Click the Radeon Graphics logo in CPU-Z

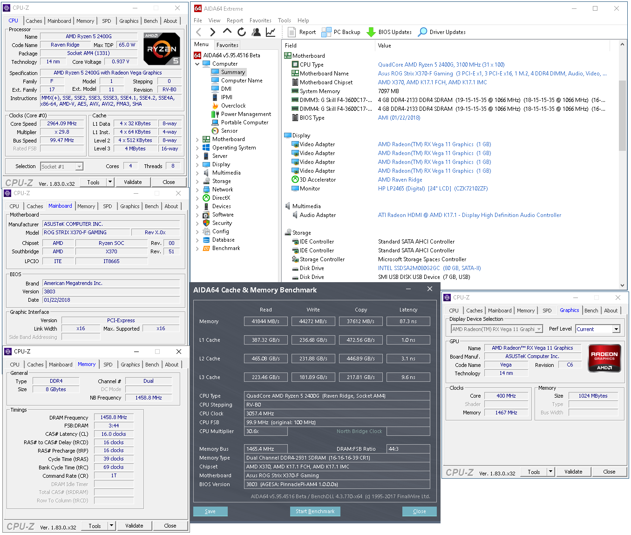pyautogui.click(x=604, y=358)
